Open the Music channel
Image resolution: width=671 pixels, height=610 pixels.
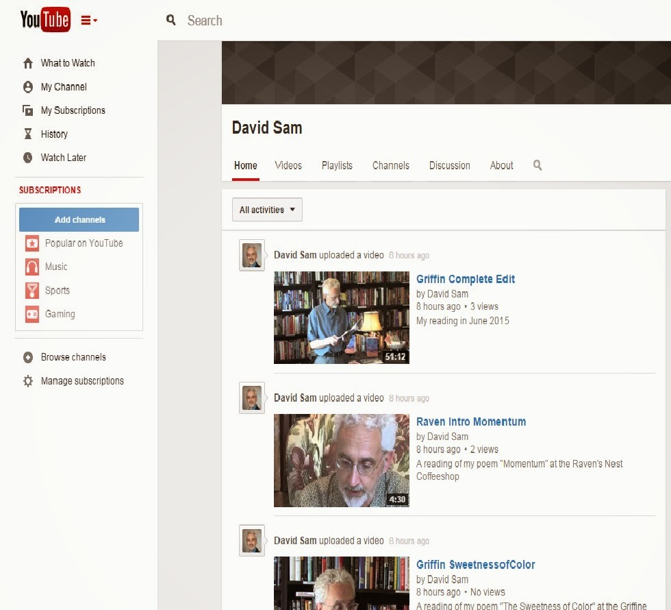(x=56, y=267)
